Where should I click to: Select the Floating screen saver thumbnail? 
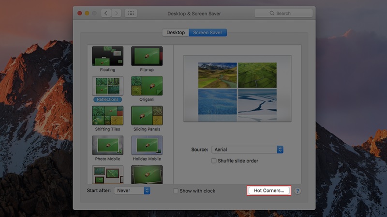(x=107, y=56)
